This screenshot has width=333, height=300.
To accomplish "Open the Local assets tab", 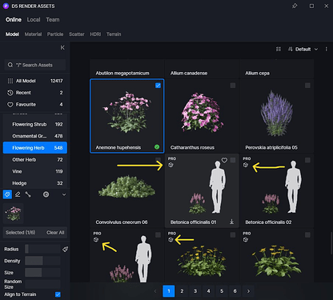I will pyautogui.click(x=34, y=19).
